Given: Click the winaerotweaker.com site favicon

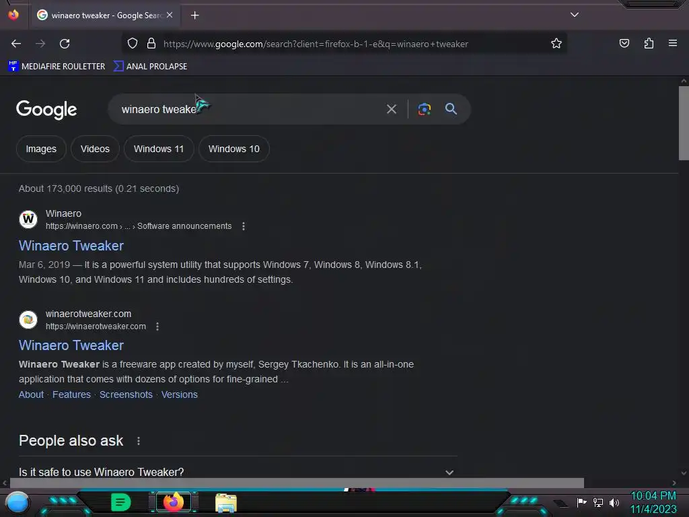Looking at the screenshot, I should coord(28,320).
